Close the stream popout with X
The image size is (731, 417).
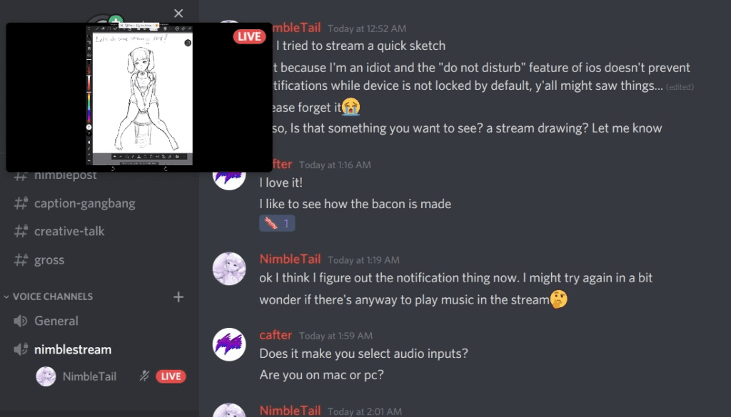(178, 14)
